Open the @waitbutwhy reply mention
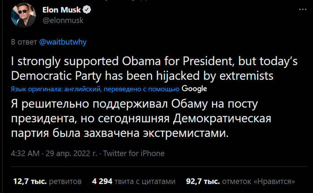313x193 pixels. pyautogui.click(x=63, y=41)
